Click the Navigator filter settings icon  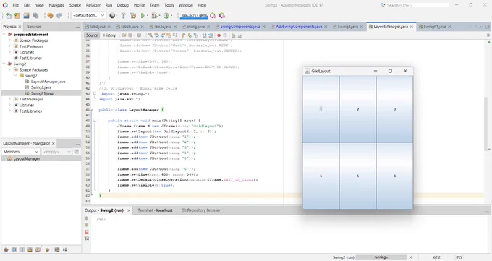[76, 152]
